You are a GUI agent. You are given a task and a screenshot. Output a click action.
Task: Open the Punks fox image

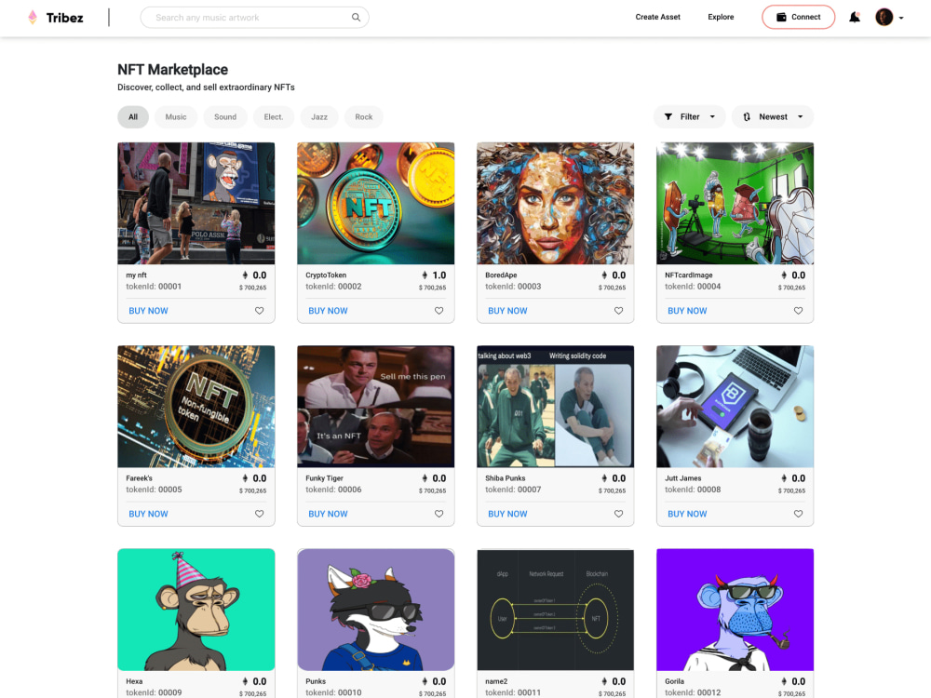[376, 610]
